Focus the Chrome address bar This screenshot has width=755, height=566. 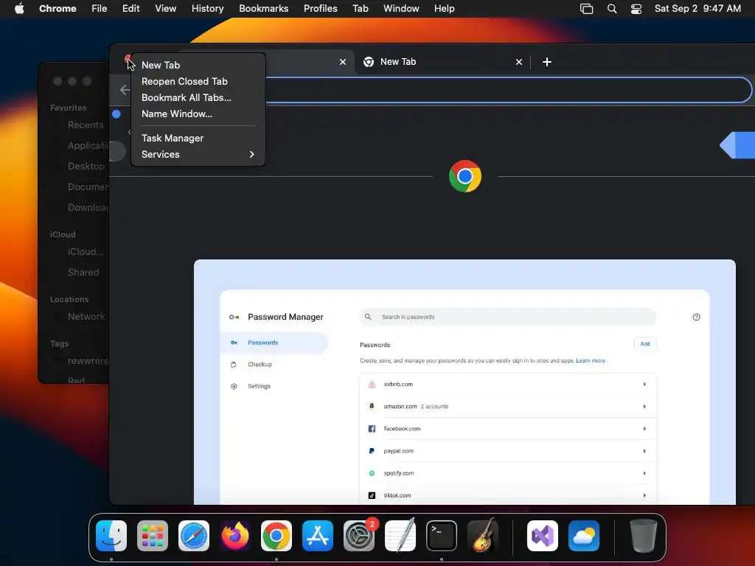[508, 90]
